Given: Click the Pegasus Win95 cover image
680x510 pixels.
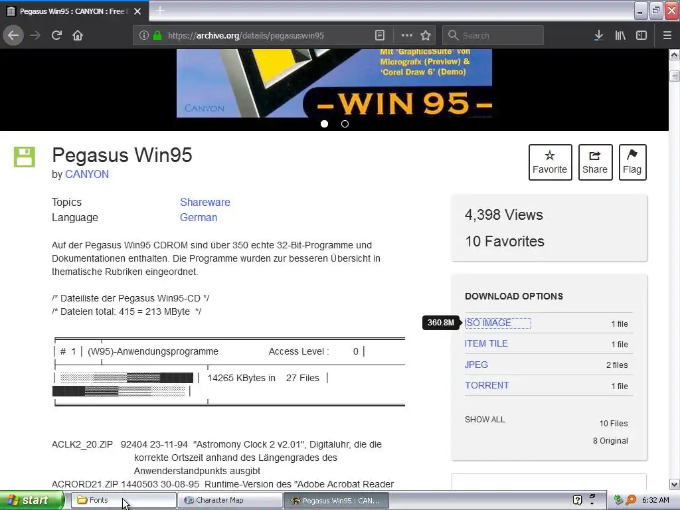Looking at the screenshot, I should pos(335,83).
